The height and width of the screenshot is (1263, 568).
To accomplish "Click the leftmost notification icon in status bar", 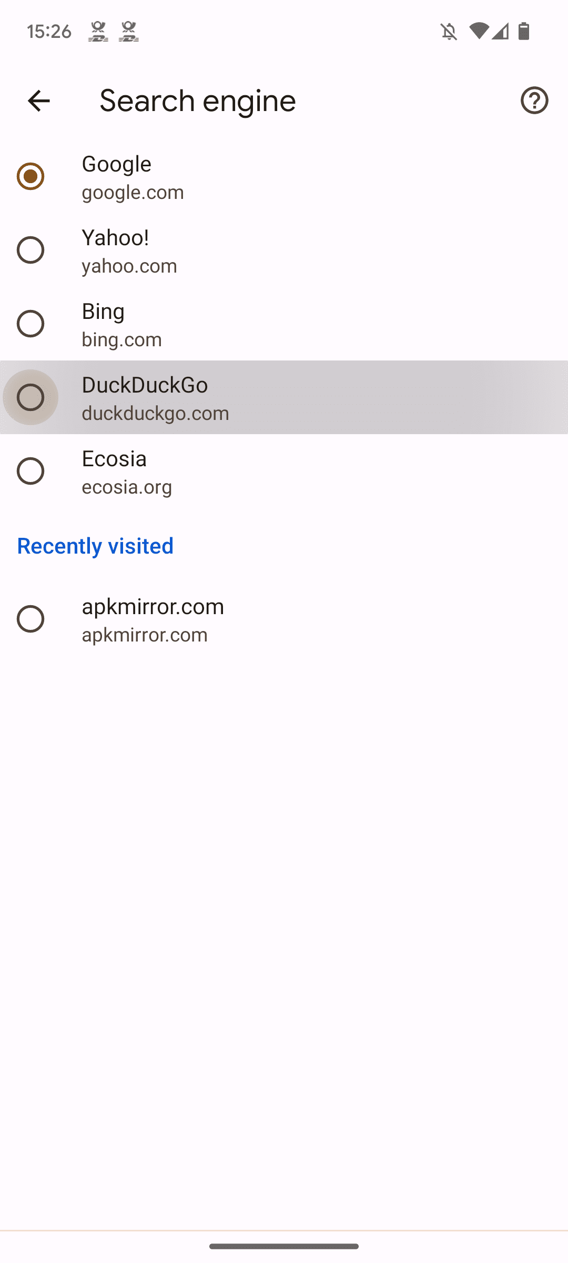I will (x=97, y=32).
